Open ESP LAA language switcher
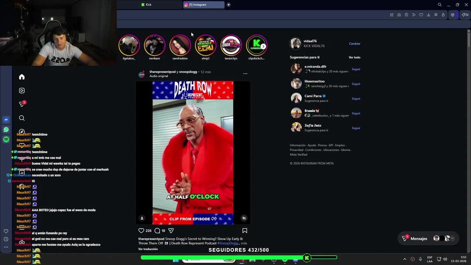Image resolution: width=471 pixels, height=265 pixels. 430,259
